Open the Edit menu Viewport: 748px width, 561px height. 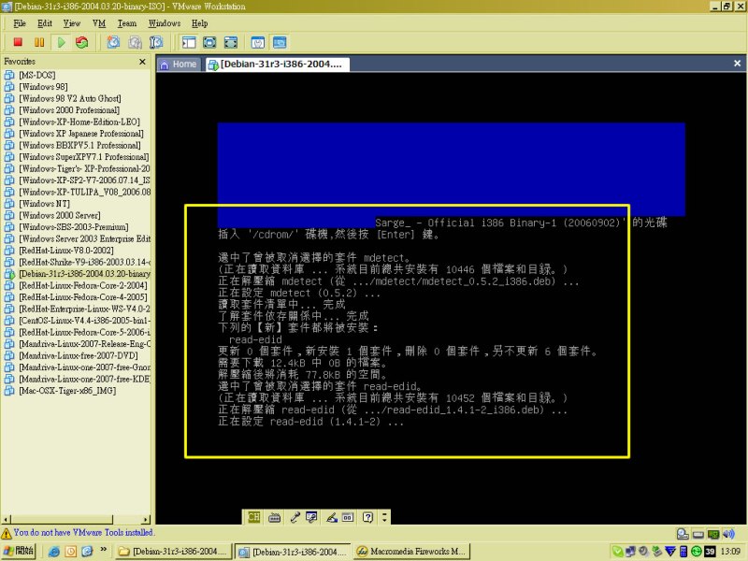tap(45, 23)
